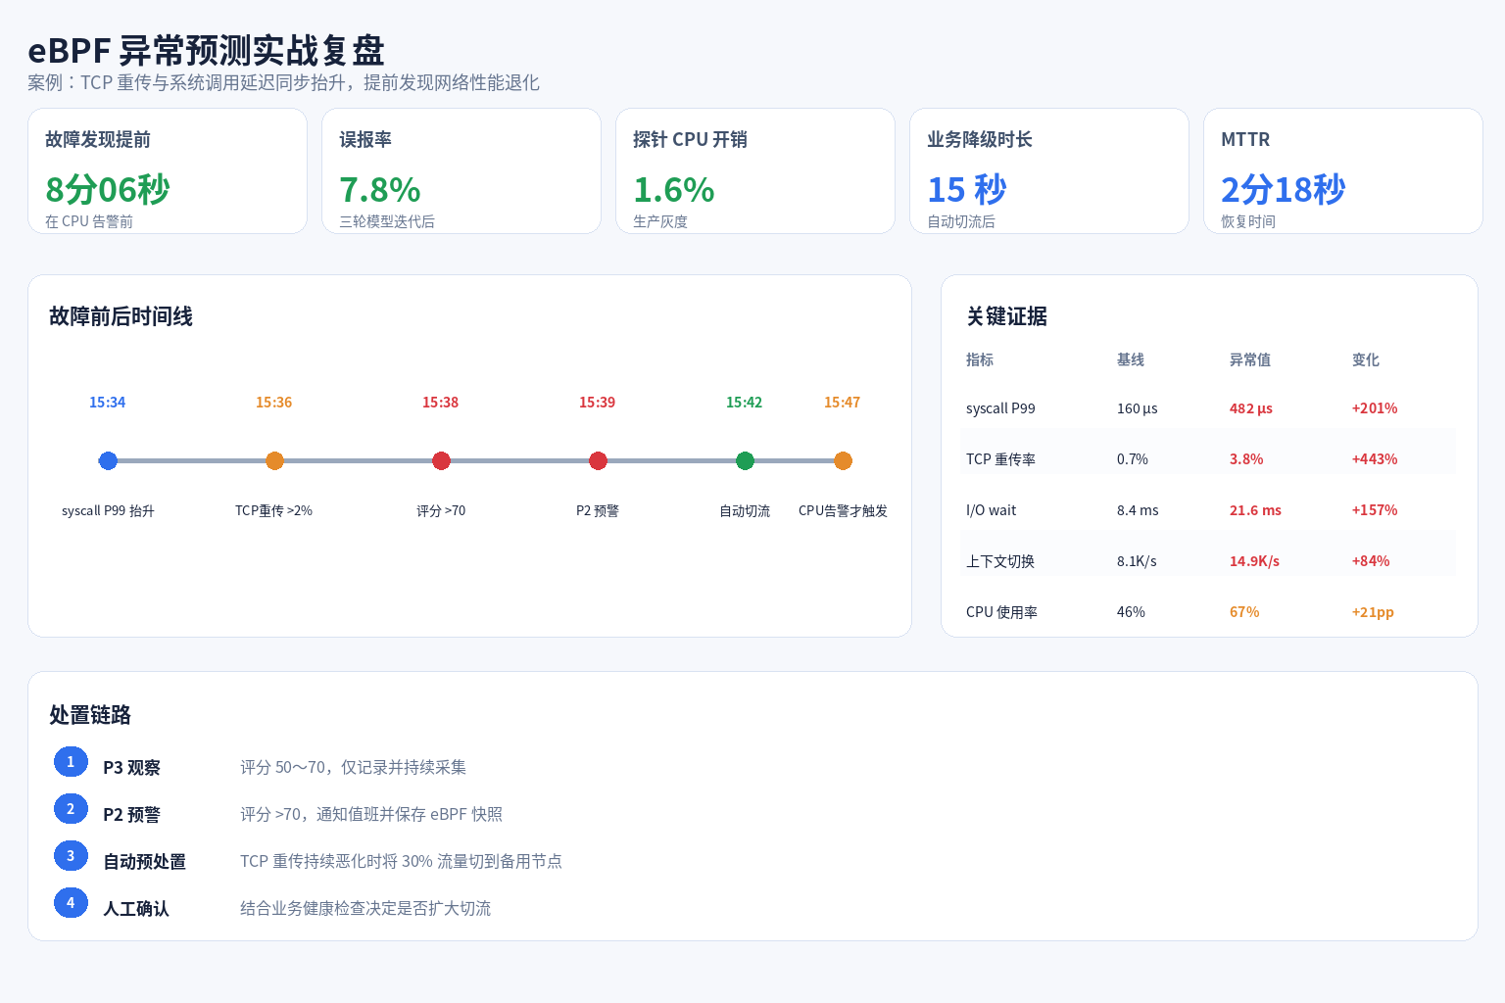Click the 上下文切换 row label
The image size is (1505, 1003).
click(x=1000, y=561)
